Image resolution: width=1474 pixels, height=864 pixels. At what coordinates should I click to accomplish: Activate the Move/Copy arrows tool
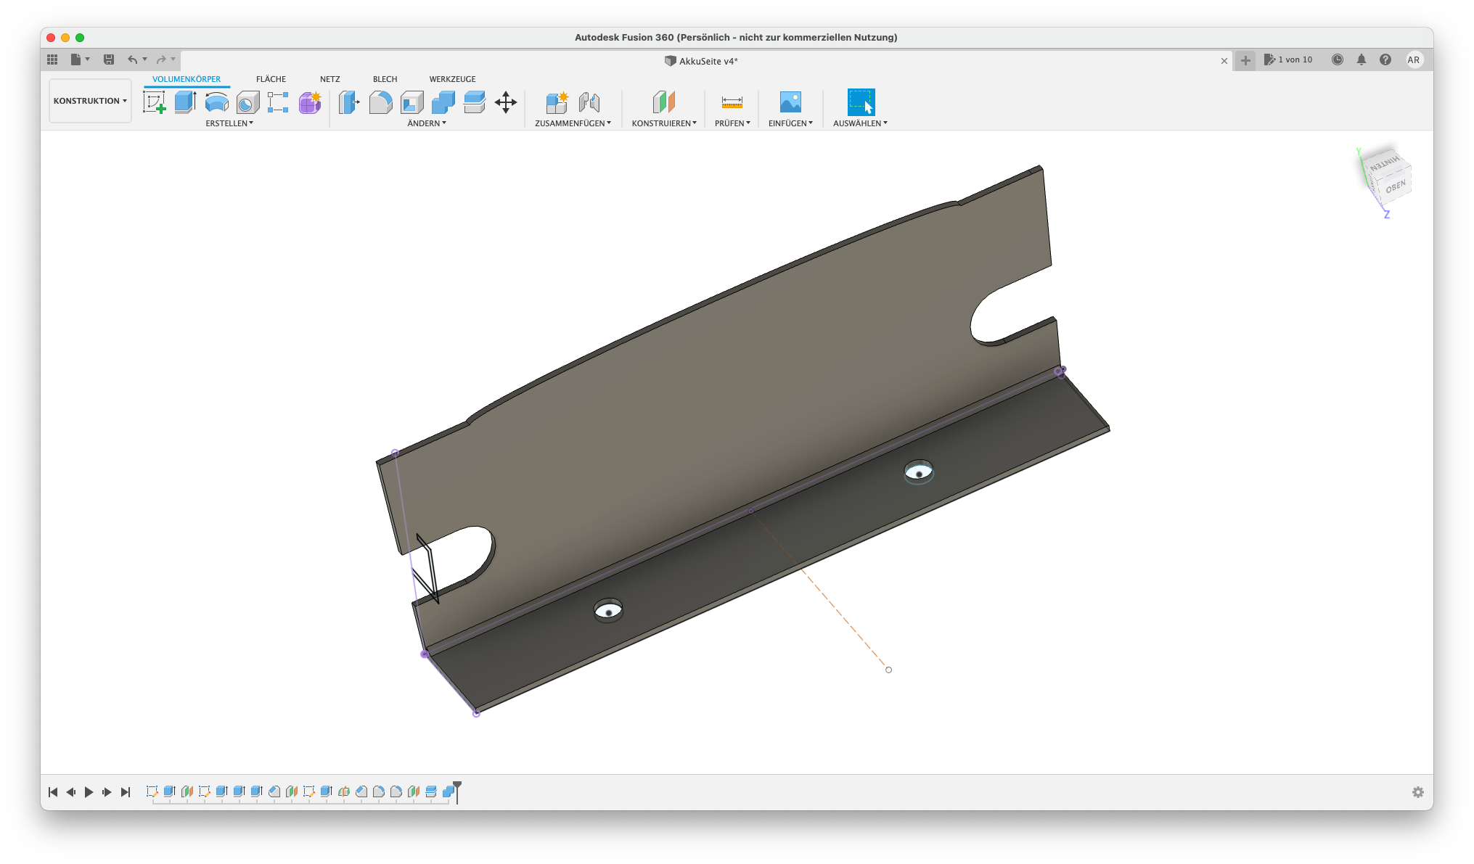505,102
